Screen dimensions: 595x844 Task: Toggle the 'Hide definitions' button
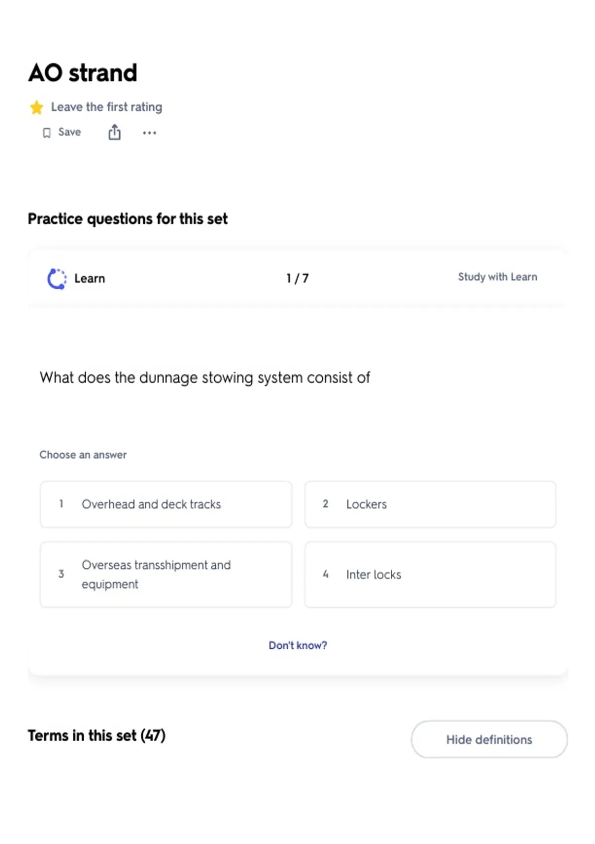pos(489,739)
